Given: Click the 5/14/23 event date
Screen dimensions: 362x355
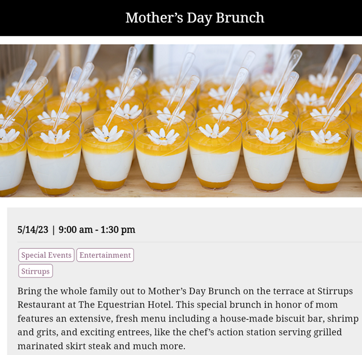Looking at the screenshot, I should [x=33, y=230].
